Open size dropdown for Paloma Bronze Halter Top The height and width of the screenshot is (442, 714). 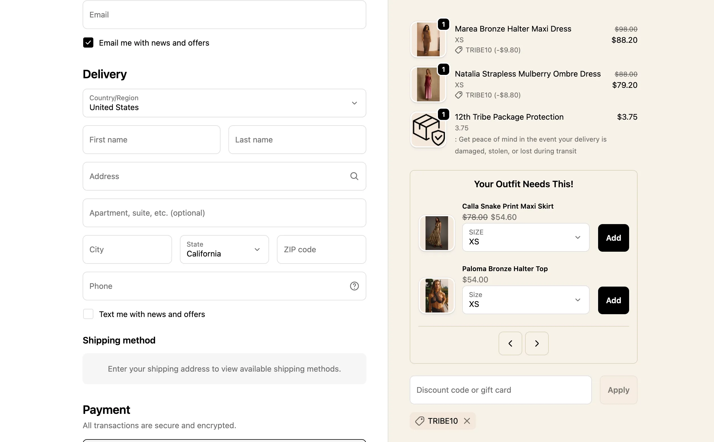click(x=525, y=300)
